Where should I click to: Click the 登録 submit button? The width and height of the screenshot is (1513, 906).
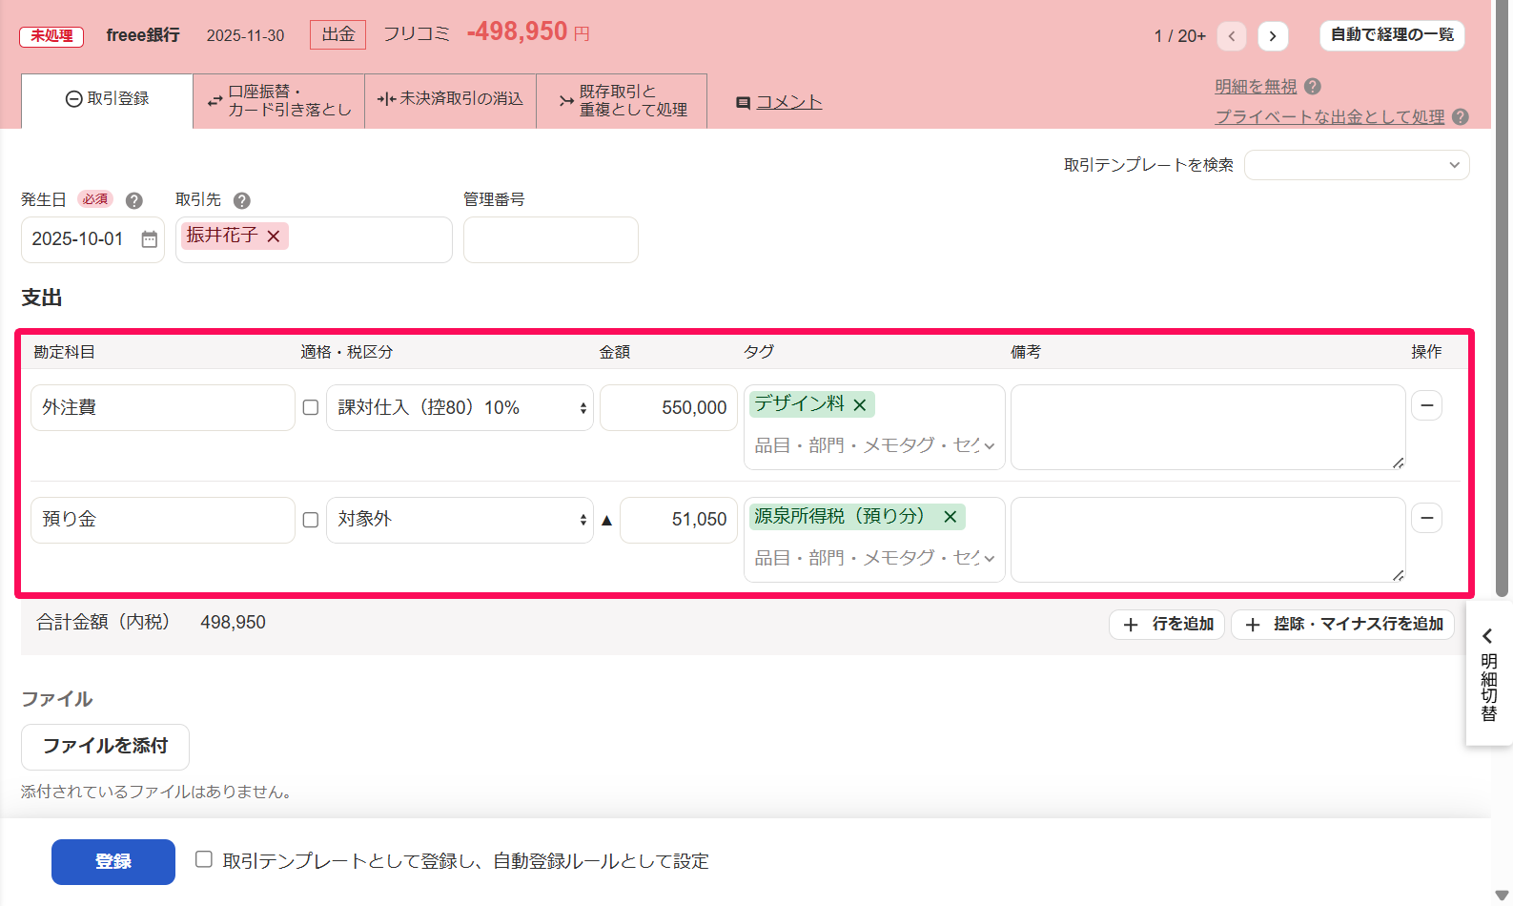[x=113, y=862]
